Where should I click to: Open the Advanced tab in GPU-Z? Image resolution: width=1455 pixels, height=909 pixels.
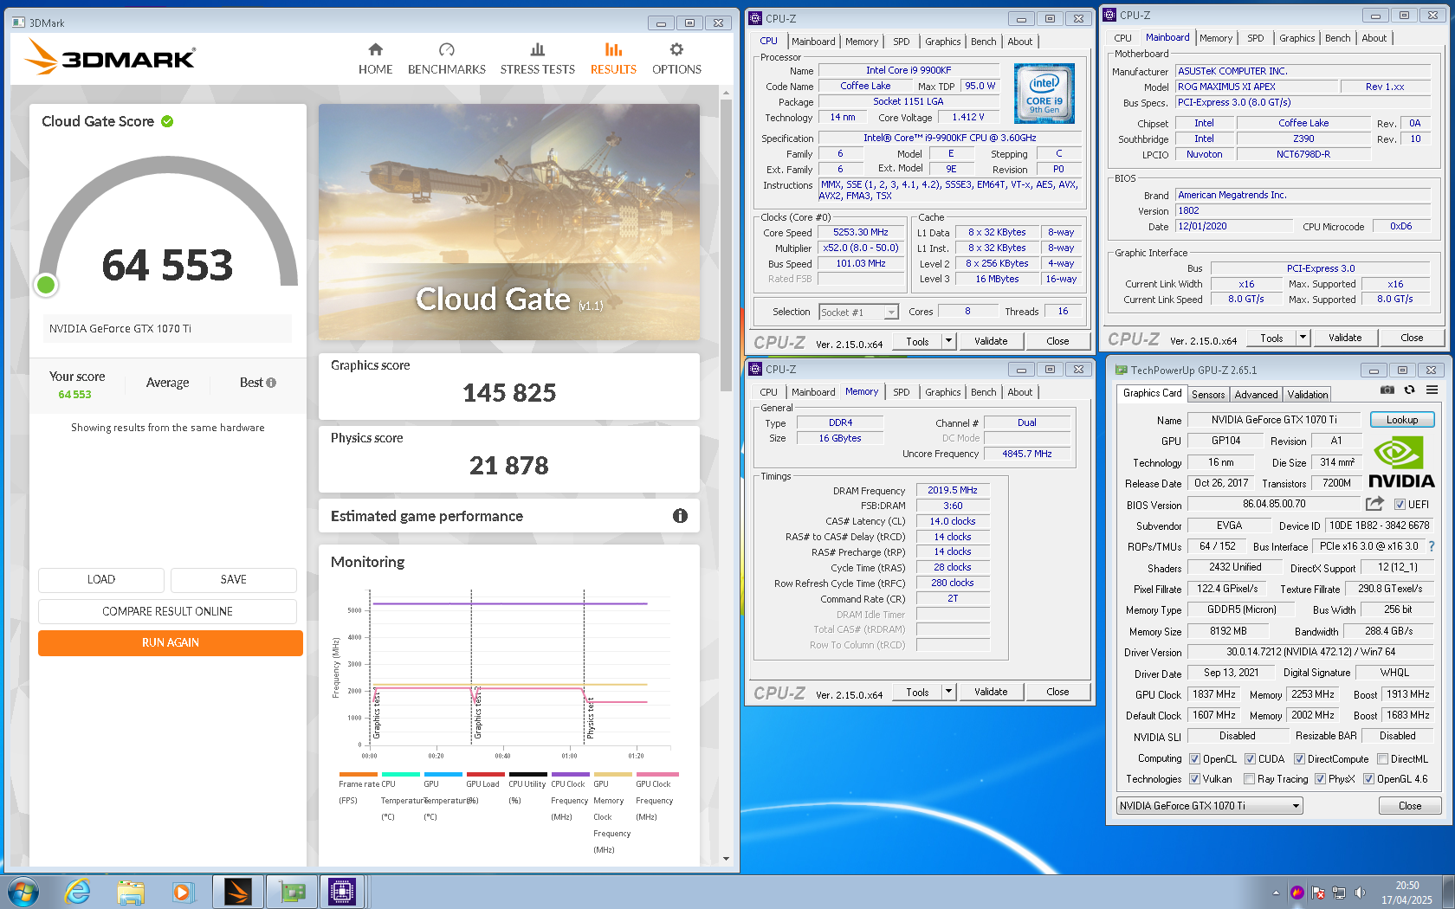tap(1256, 395)
